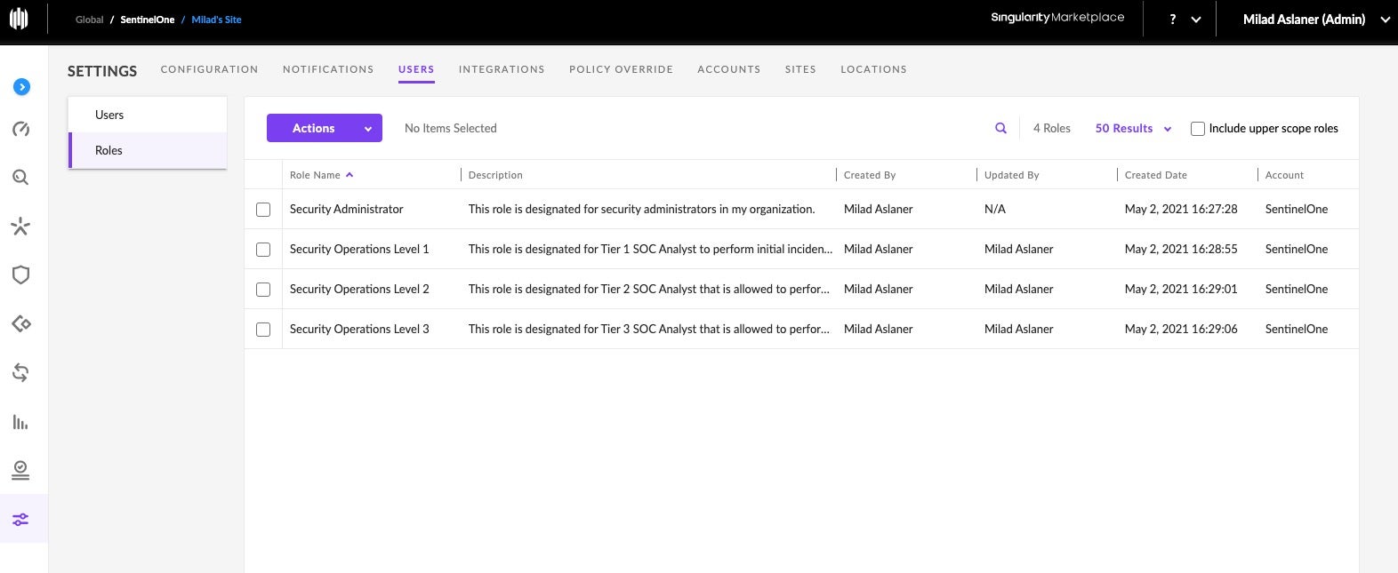Open the Dashboard gauge icon in the sidebar
Screen dimensions: 1398x573
[21, 130]
